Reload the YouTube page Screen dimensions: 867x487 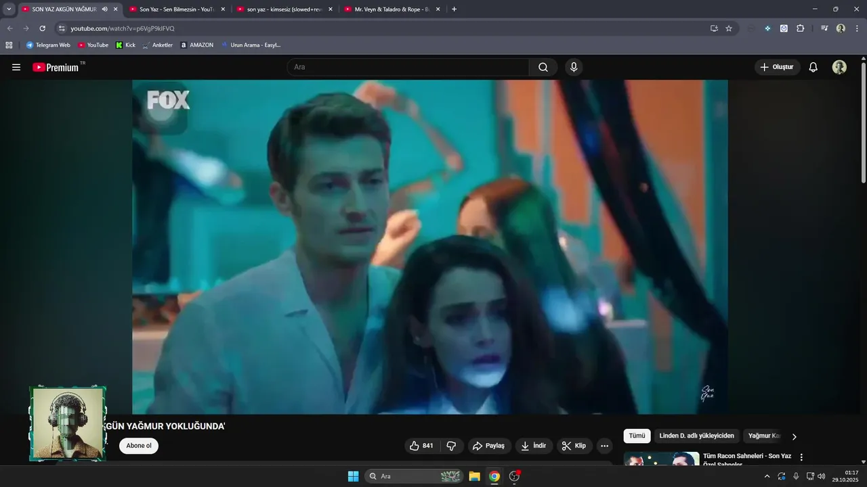42,28
